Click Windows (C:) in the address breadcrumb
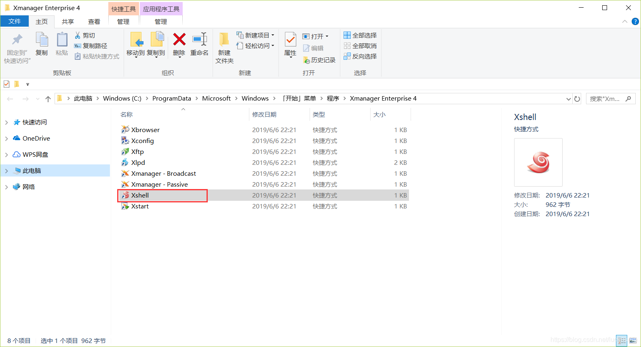Viewport: 641px width, 347px height. 122,99
